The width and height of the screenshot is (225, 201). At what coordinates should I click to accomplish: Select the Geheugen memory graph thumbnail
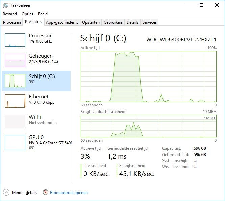click(15, 60)
